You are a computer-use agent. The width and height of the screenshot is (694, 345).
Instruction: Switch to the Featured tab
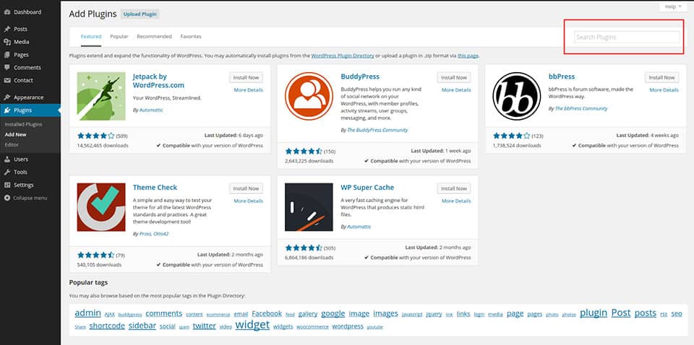click(91, 37)
